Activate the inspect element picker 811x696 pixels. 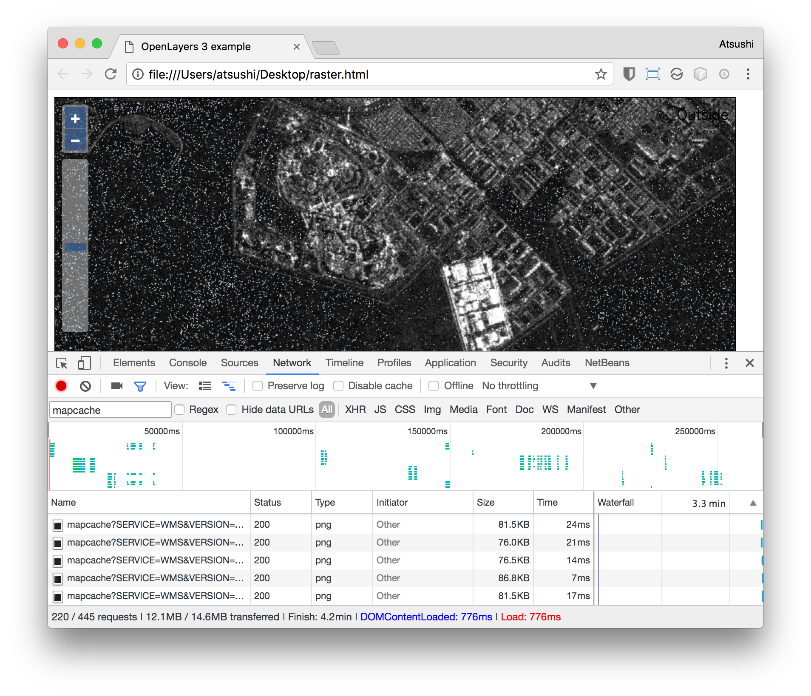62,363
